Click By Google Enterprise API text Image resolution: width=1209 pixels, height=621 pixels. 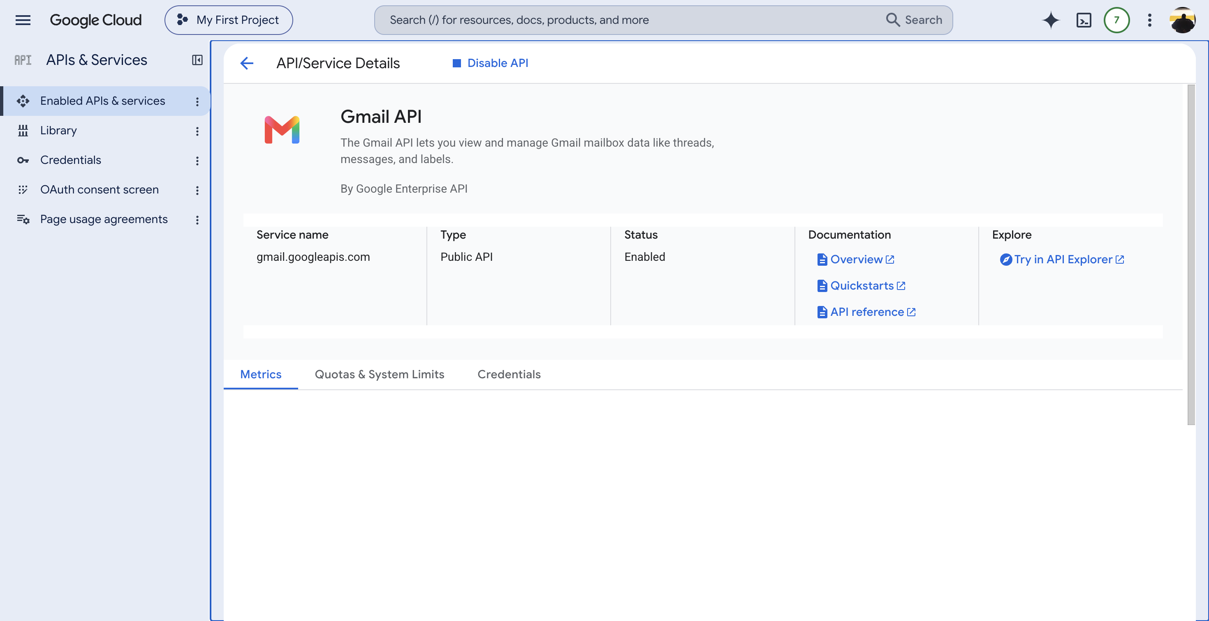(404, 189)
